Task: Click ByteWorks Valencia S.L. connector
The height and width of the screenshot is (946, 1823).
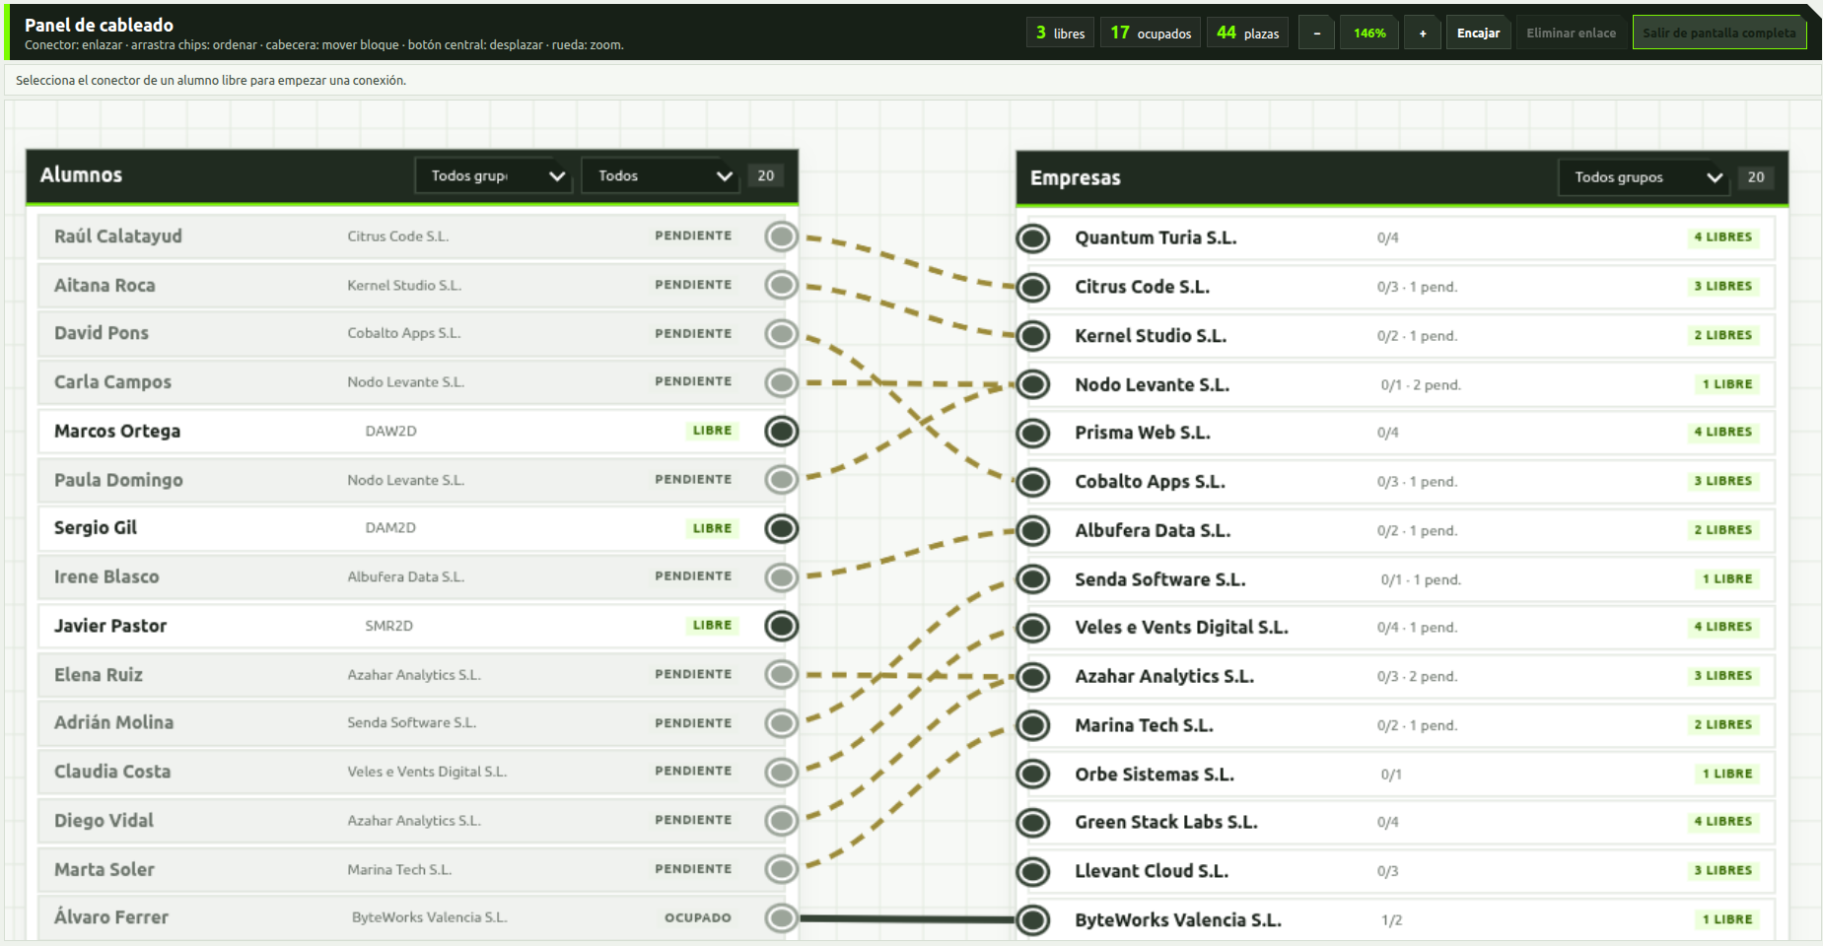Action: (x=1033, y=919)
